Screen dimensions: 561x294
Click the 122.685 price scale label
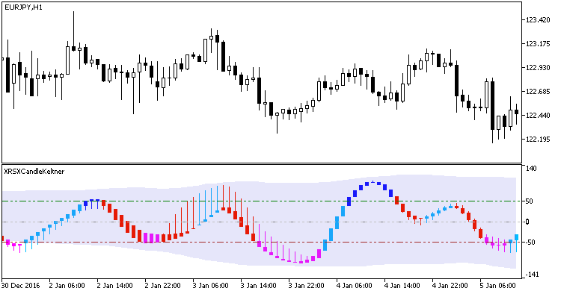(x=538, y=92)
